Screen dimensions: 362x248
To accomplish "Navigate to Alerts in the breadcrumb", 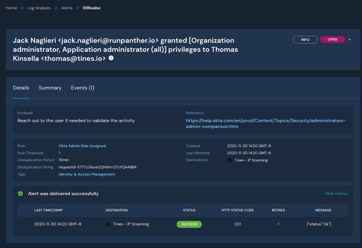I will click(x=66, y=8).
